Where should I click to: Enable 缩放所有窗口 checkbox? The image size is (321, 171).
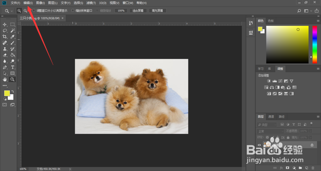coord(73,11)
